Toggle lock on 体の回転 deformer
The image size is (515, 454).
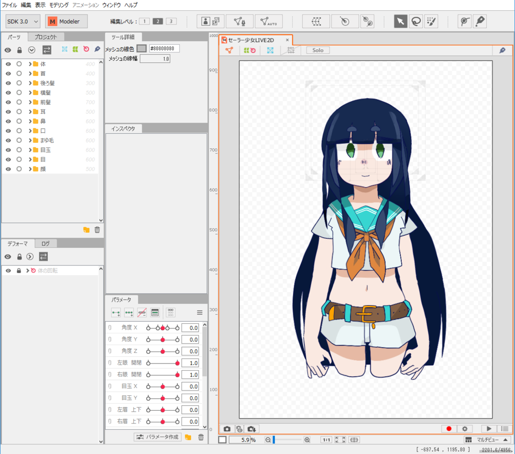coord(19,270)
